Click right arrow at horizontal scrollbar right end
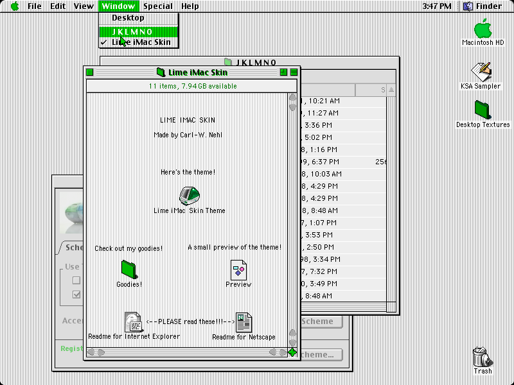This screenshot has width=514, height=385. (283, 352)
